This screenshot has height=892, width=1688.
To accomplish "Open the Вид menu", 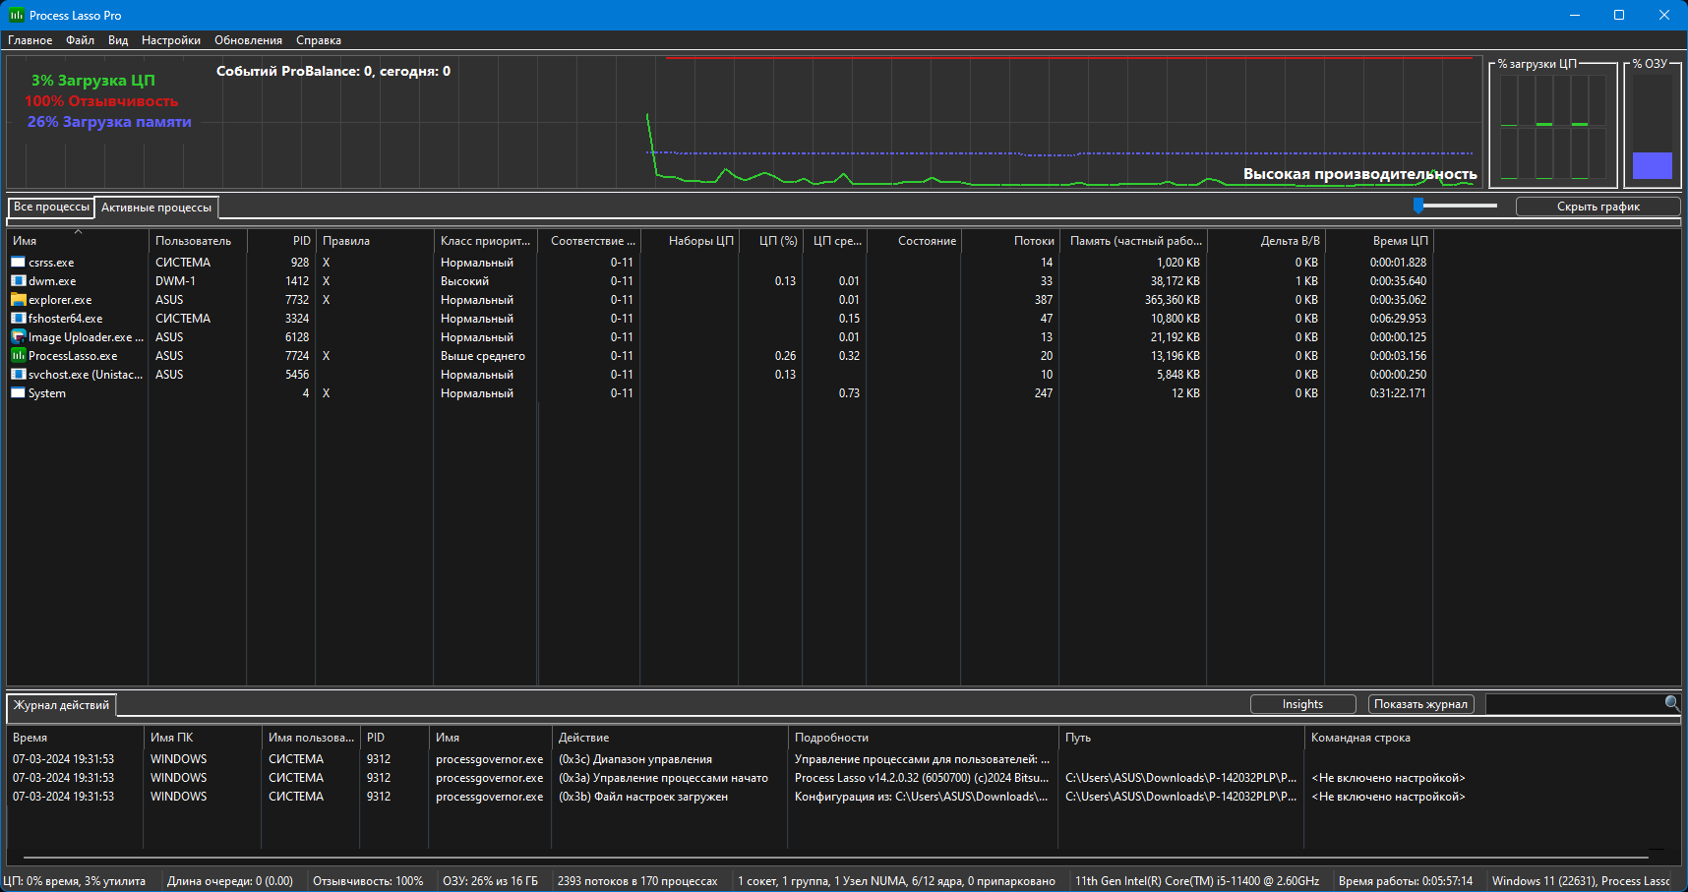I will pyautogui.click(x=118, y=40).
